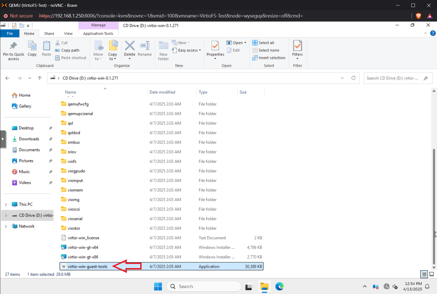Click Edit in Open group
Screen dimensions: 437x294
pos(233,50)
